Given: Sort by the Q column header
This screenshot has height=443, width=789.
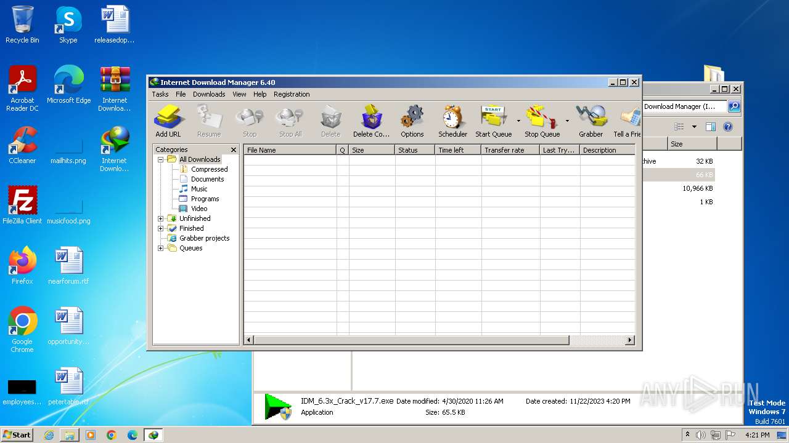Looking at the screenshot, I should coord(343,150).
